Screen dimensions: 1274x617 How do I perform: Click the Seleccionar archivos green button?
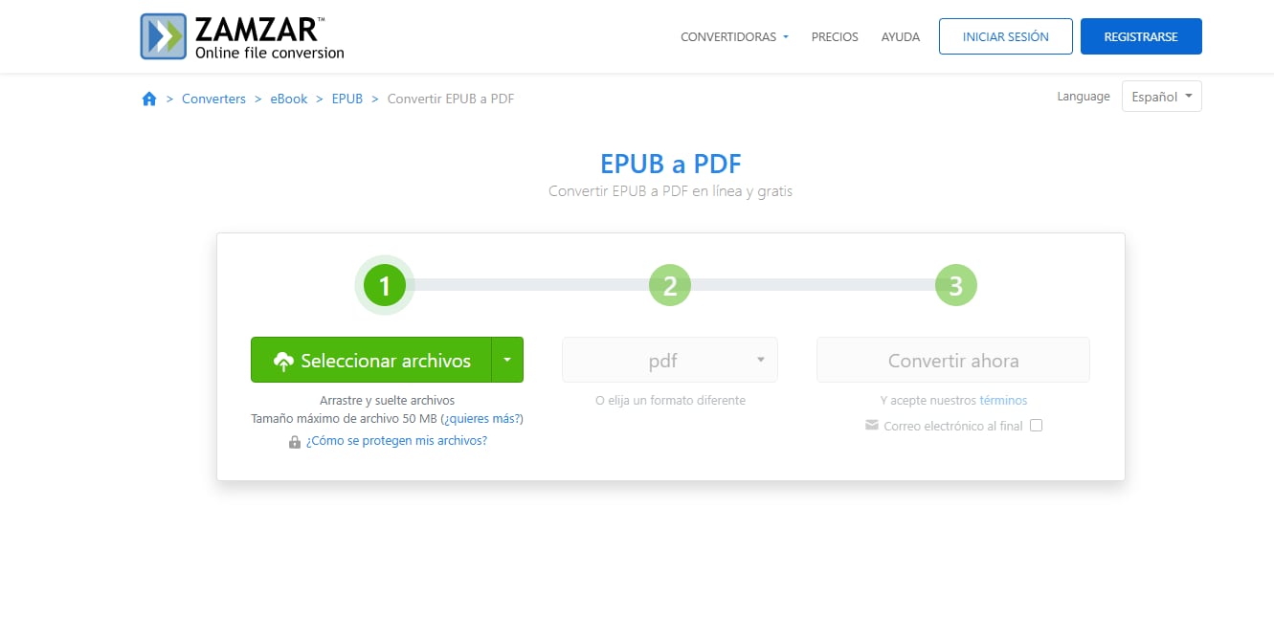pos(378,360)
